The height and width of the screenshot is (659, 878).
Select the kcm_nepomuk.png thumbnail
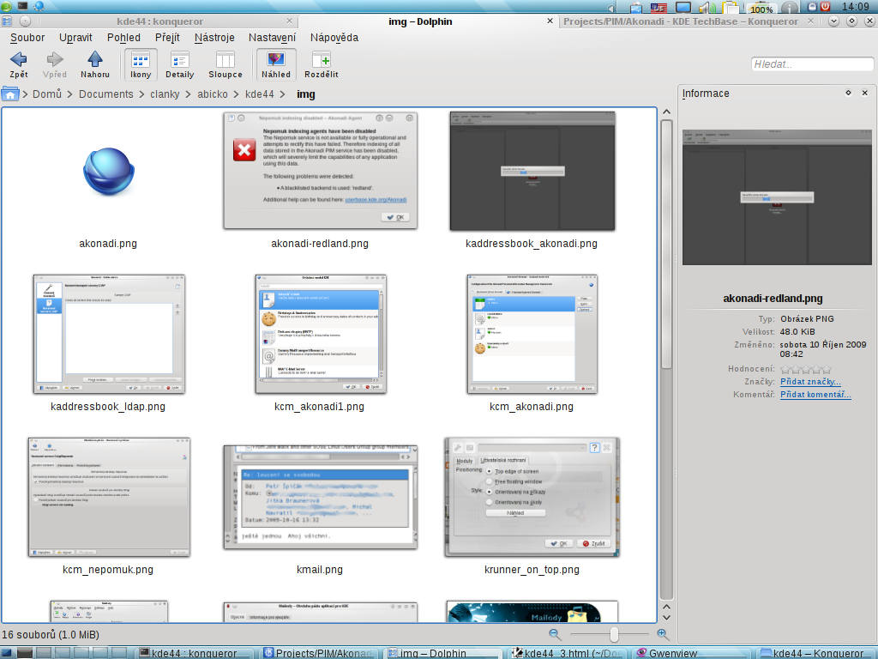(109, 497)
